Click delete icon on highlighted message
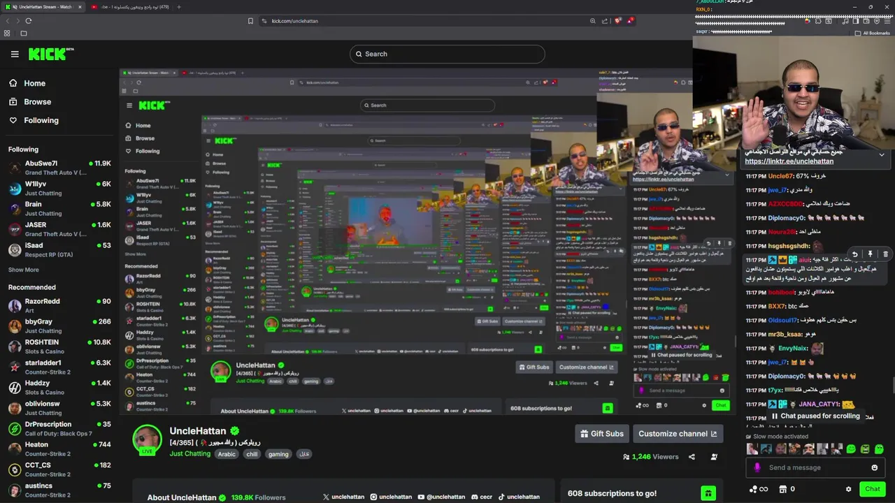 tap(885, 254)
